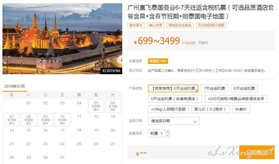Select 婴儿价（0-2周岁） option
Screen dimensions: 279x164
(x=210, y=109)
